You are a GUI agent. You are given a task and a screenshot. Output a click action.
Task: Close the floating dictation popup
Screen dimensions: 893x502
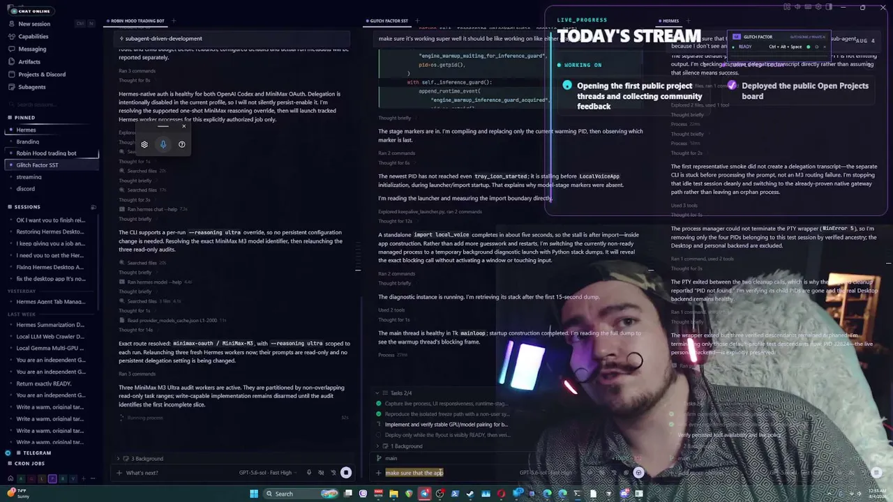184,126
